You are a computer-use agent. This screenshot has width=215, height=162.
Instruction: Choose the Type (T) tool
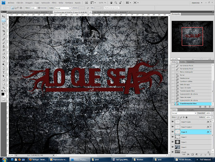4,72
